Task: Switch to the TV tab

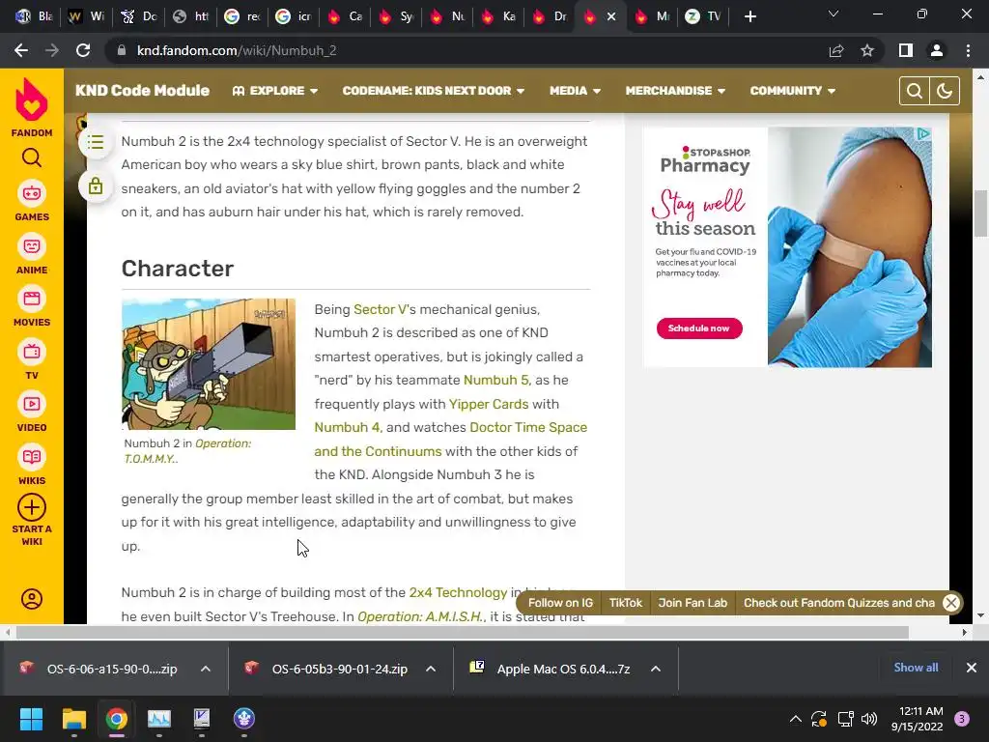Action: point(703,16)
